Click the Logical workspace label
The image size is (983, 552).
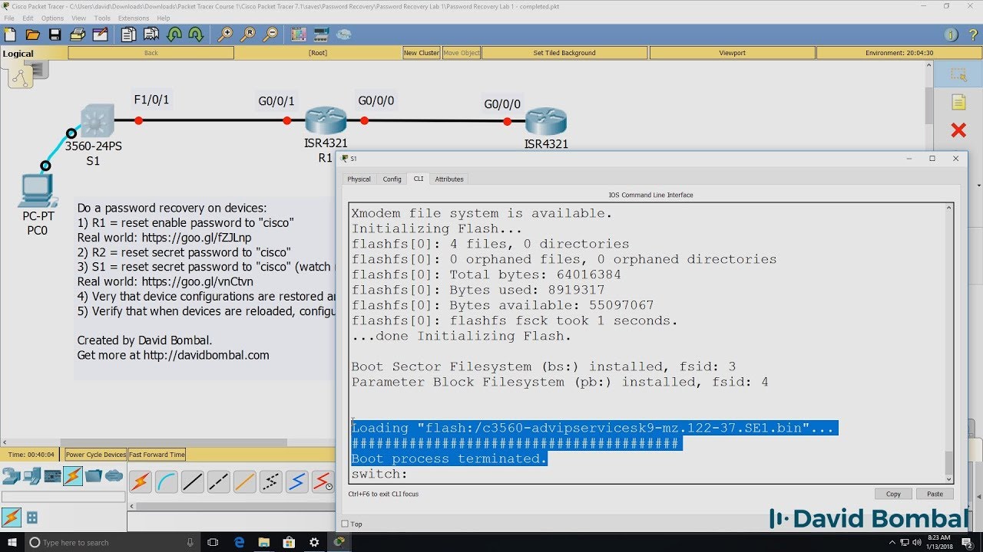[x=18, y=54]
